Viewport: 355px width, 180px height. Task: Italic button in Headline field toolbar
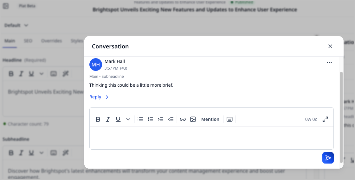click(21, 74)
